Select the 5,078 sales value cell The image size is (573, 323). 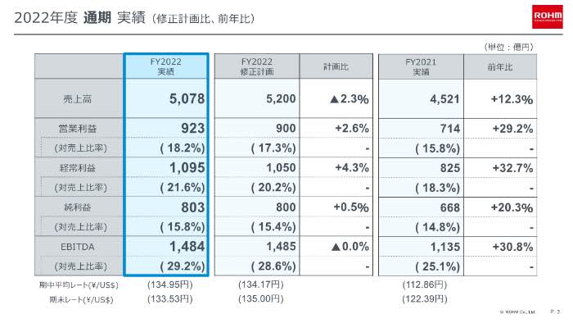click(x=166, y=98)
